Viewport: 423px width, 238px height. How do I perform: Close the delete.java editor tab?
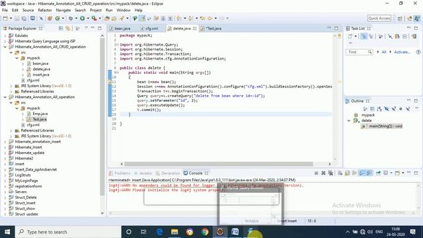[195, 28]
